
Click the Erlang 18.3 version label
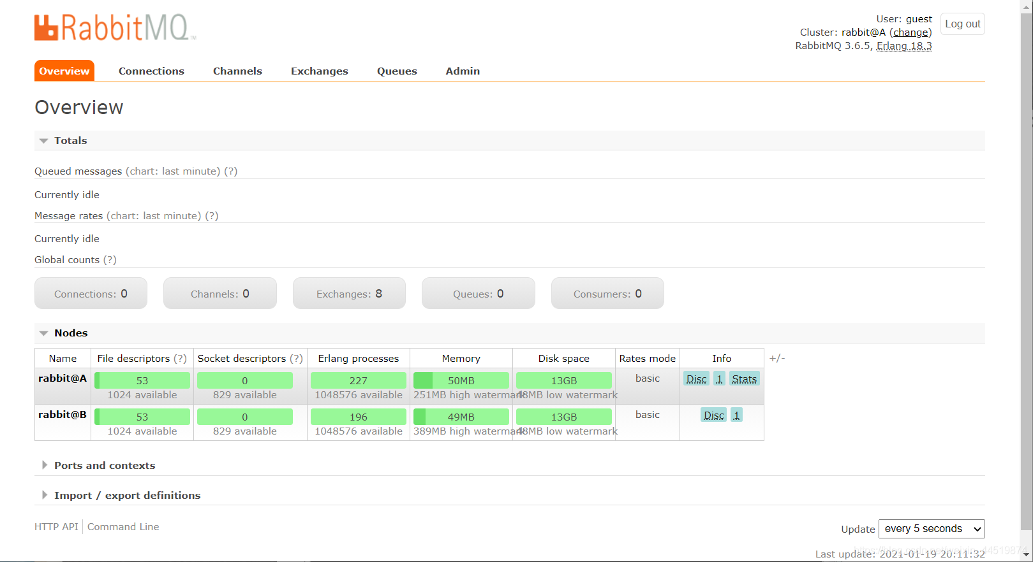904,46
